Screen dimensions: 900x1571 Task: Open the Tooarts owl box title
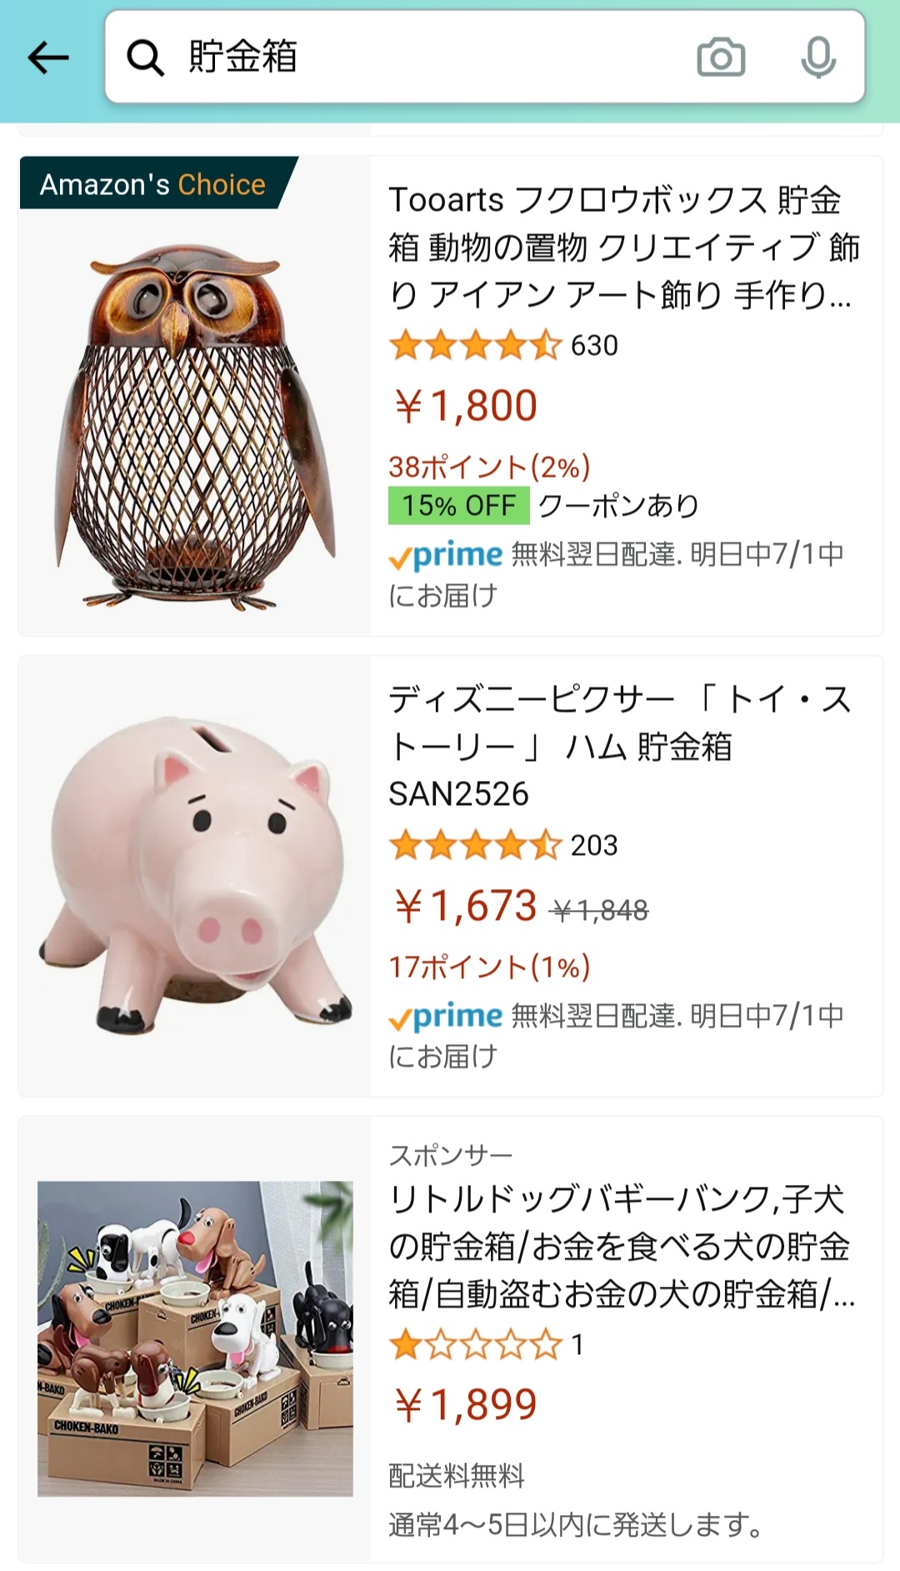click(623, 247)
